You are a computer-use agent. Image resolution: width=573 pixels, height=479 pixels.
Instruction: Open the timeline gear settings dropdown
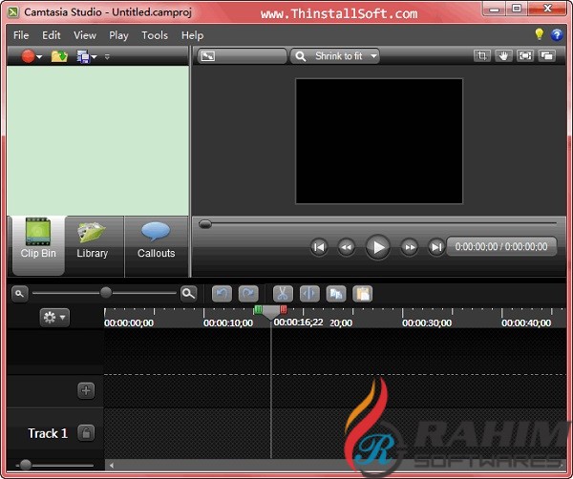(54, 318)
